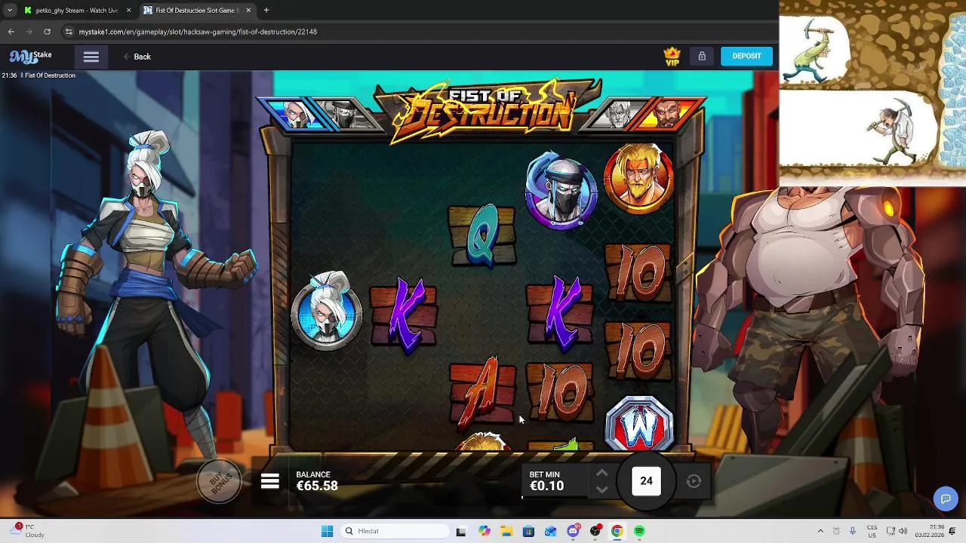The image size is (966, 543).
Task: Increase the bet with the up arrow
Action: [601, 474]
